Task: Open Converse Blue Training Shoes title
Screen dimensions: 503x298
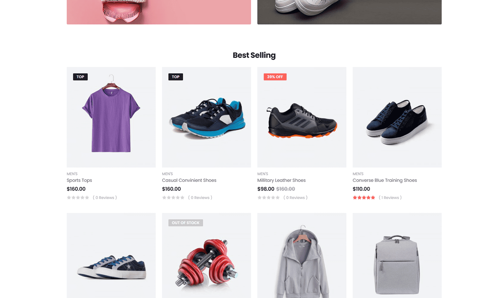Action: tap(385, 180)
